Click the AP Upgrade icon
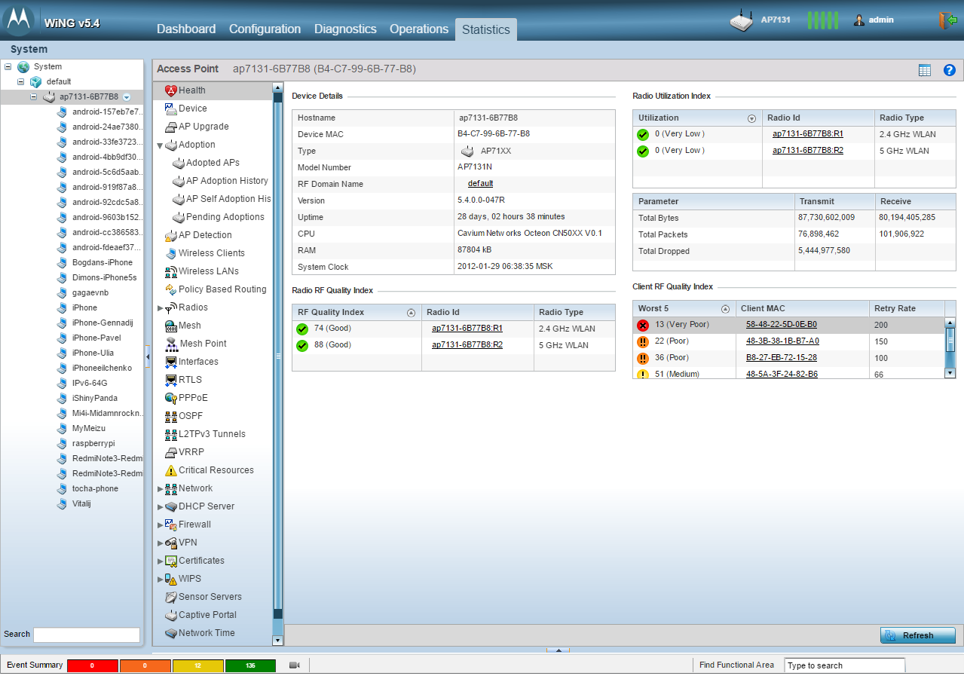This screenshot has width=964, height=676. pyautogui.click(x=171, y=127)
